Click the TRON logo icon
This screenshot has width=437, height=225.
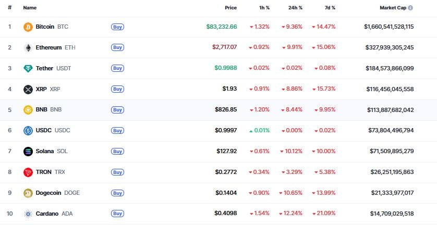pos(28,172)
